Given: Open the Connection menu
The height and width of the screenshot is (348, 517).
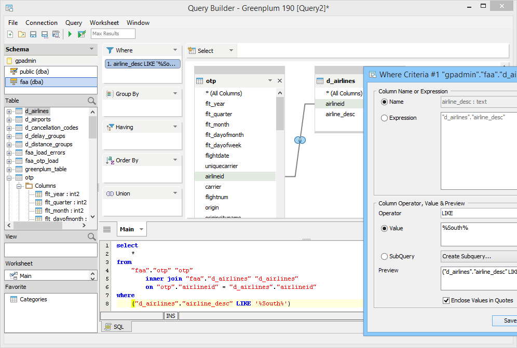Looking at the screenshot, I should pos(42,23).
